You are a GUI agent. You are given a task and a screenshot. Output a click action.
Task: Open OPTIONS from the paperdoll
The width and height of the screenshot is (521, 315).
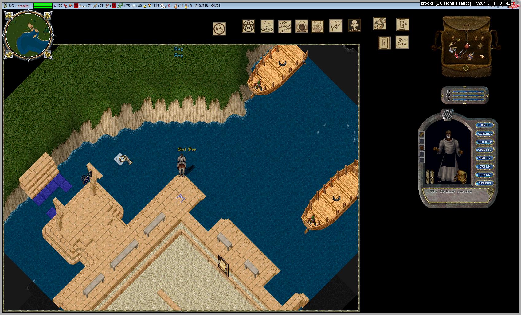pyautogui.click(x=485, y=134)
